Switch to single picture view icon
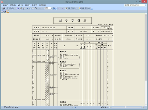The image size is (148, 110). click(8, 12)
